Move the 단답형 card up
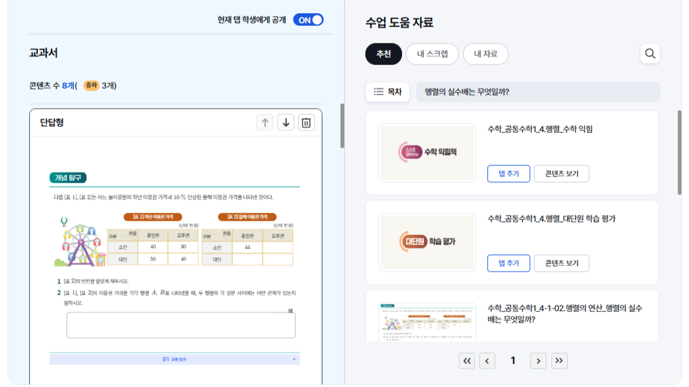 [265, 123]
